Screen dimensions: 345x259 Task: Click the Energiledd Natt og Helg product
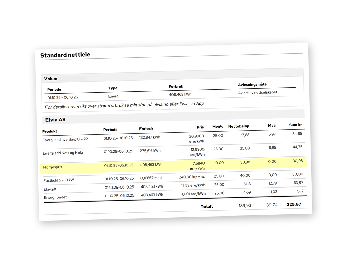63,153
